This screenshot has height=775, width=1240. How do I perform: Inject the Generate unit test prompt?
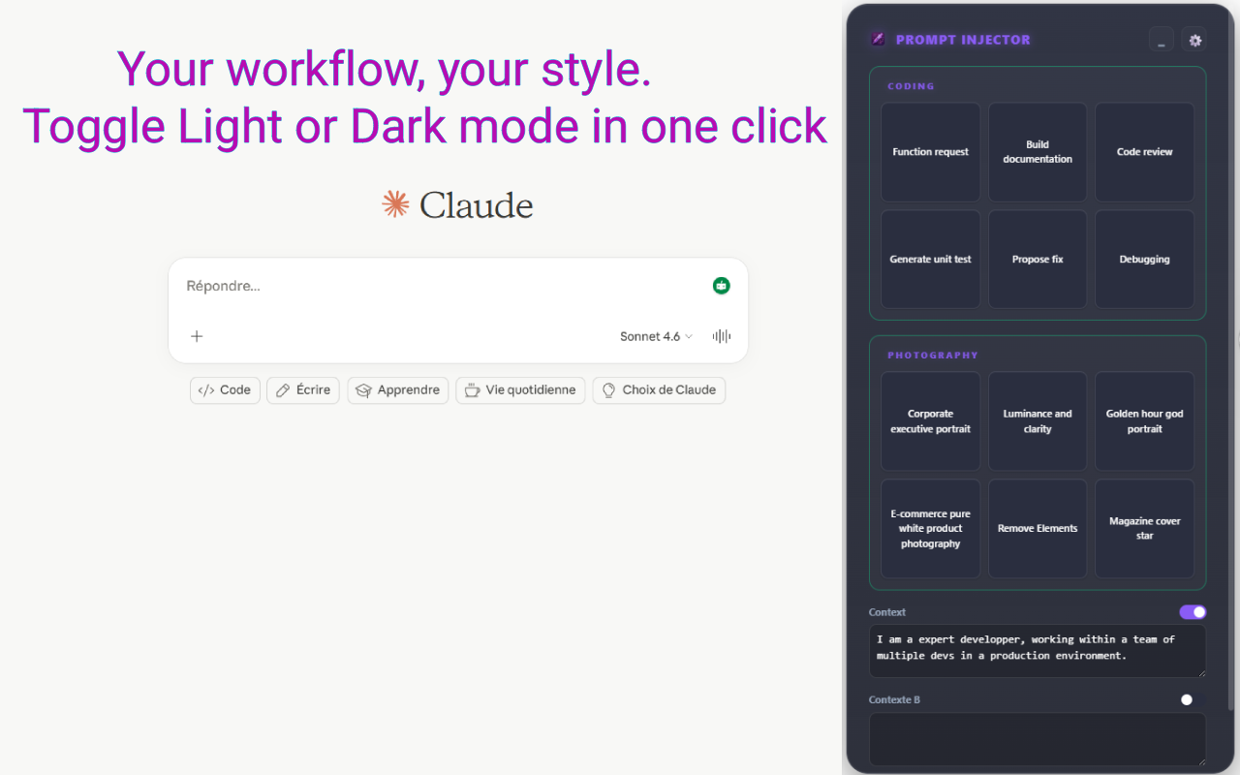coord(931,260)
